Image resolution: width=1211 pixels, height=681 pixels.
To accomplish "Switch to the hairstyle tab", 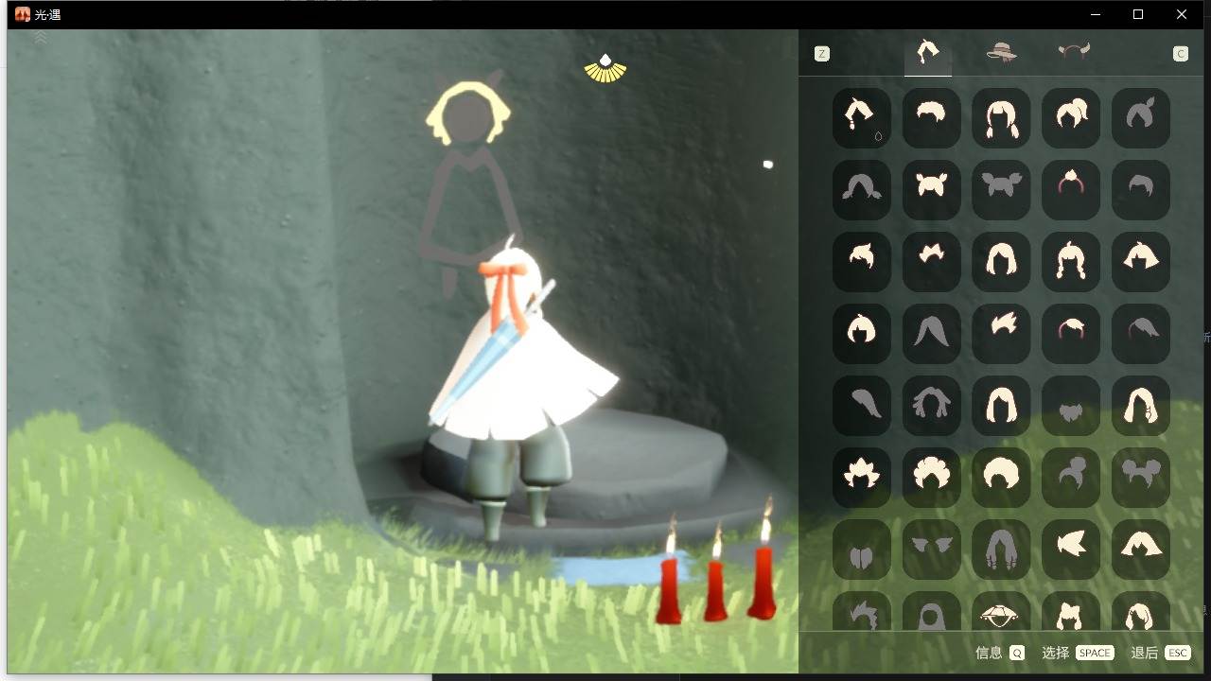I will [928, 54].
